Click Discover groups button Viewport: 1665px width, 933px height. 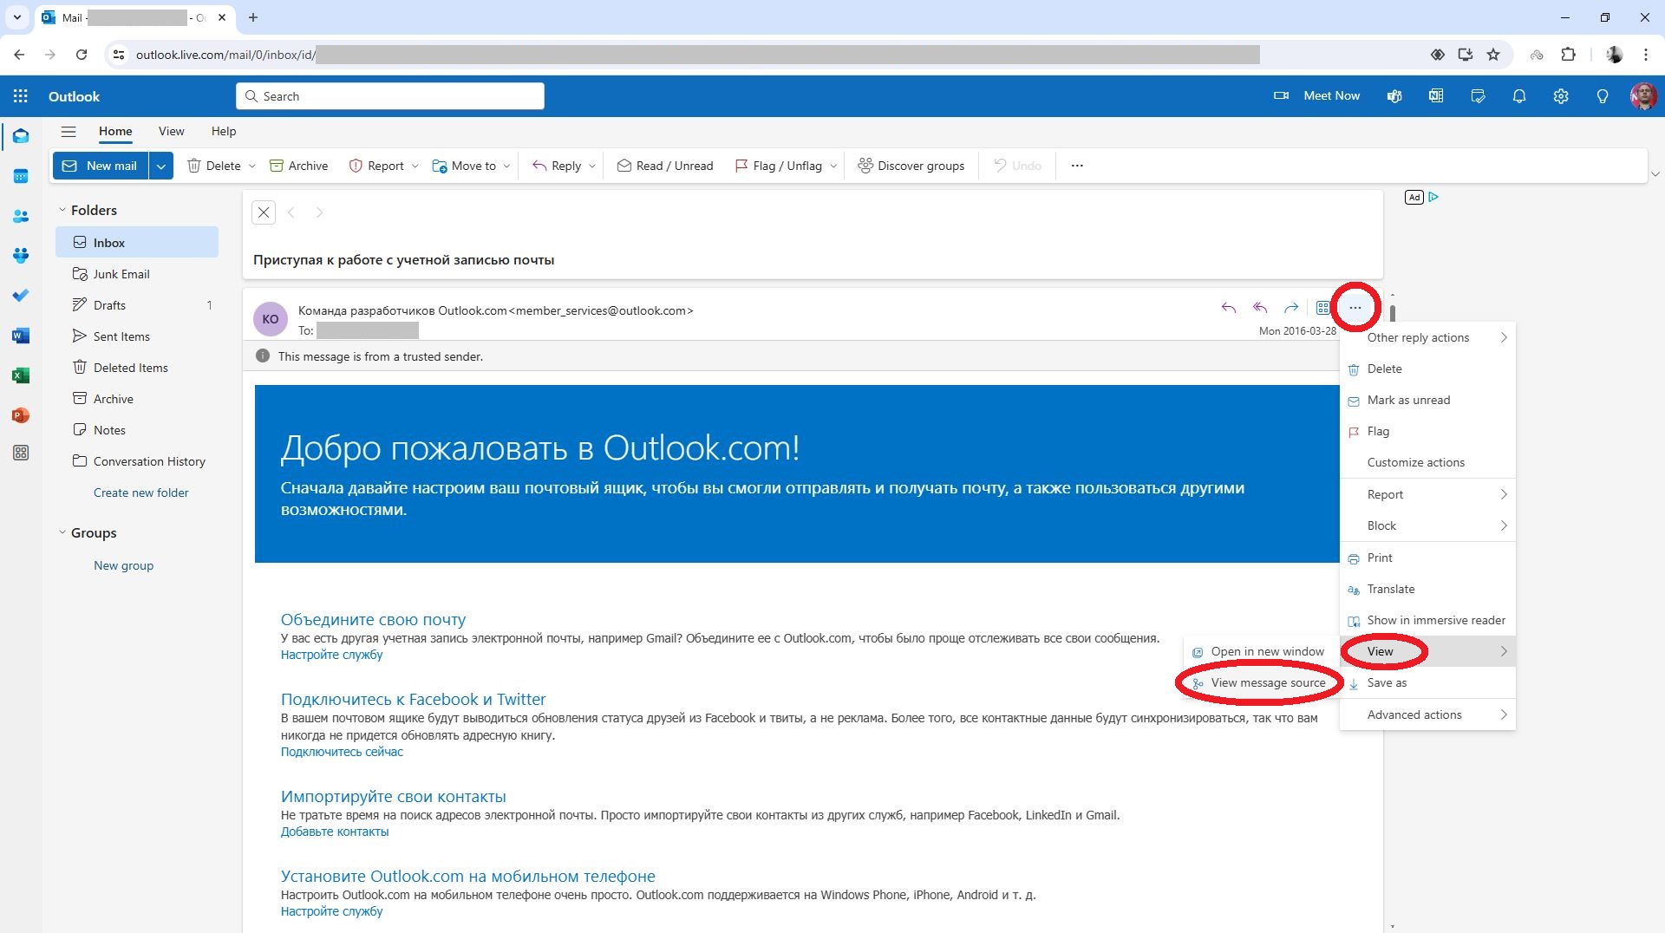911,166
